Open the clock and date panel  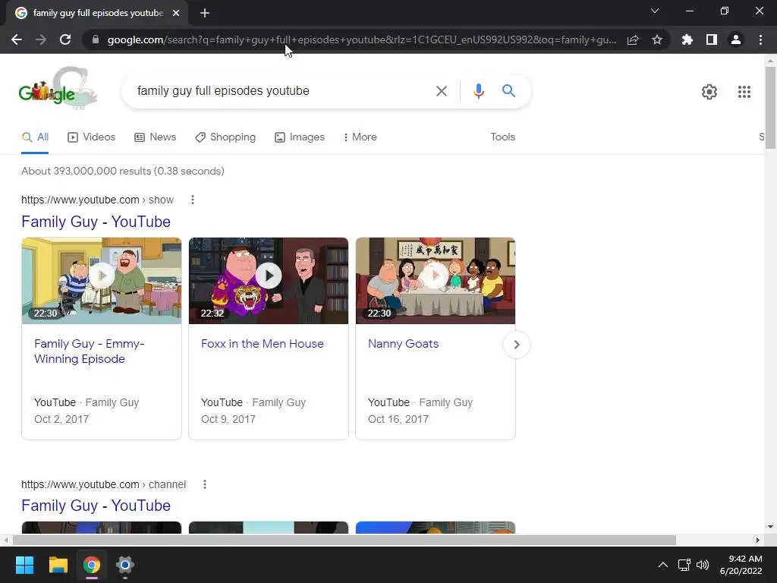click(x=741, y=565)
